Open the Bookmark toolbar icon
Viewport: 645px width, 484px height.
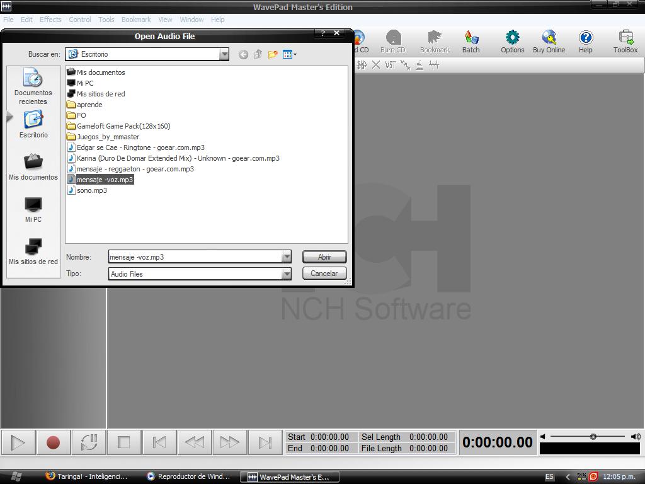(435, 42)
